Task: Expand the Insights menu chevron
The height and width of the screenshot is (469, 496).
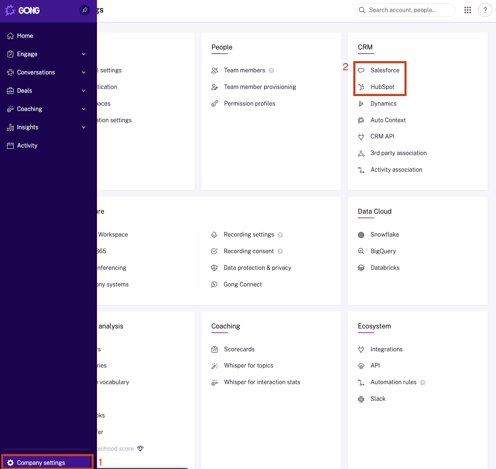Action: pos(84,127)
